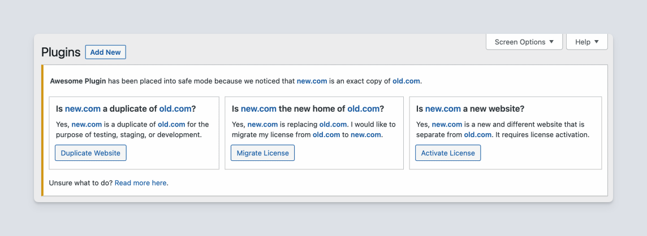Click the Activate License button

448,153
